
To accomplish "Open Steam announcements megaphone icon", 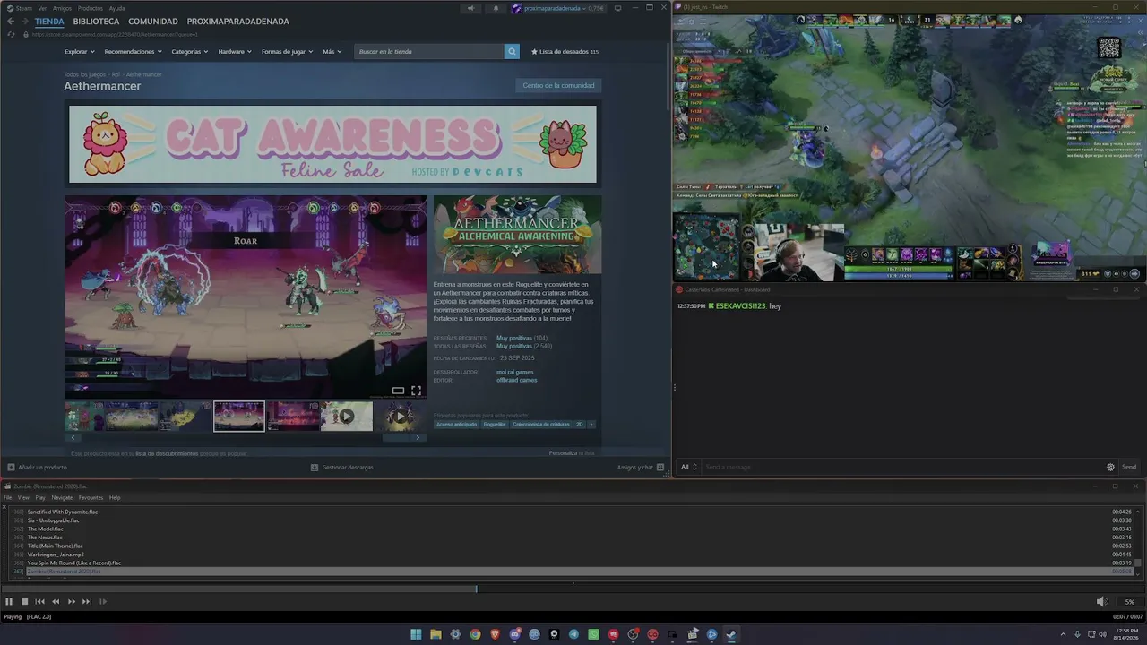I will (x=470, y=8).
